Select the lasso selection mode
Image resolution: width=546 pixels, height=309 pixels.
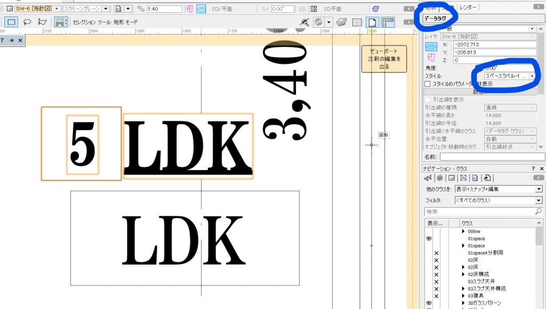(27, 22)
